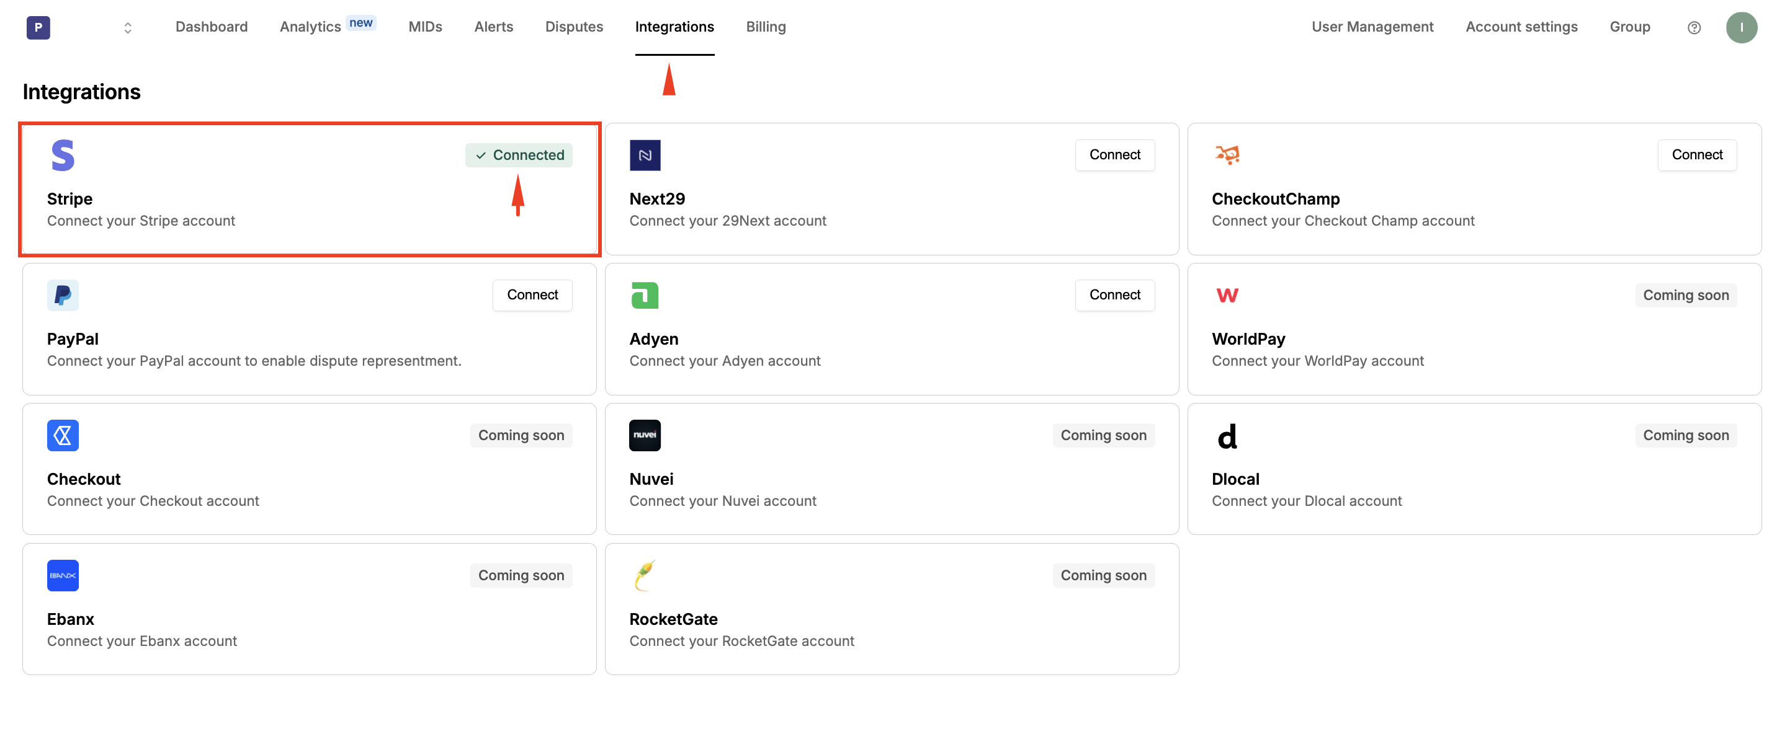Viewport: 1777px width, 729px height.
Task: Open the Alerts tab
Action: coord(493,27)
